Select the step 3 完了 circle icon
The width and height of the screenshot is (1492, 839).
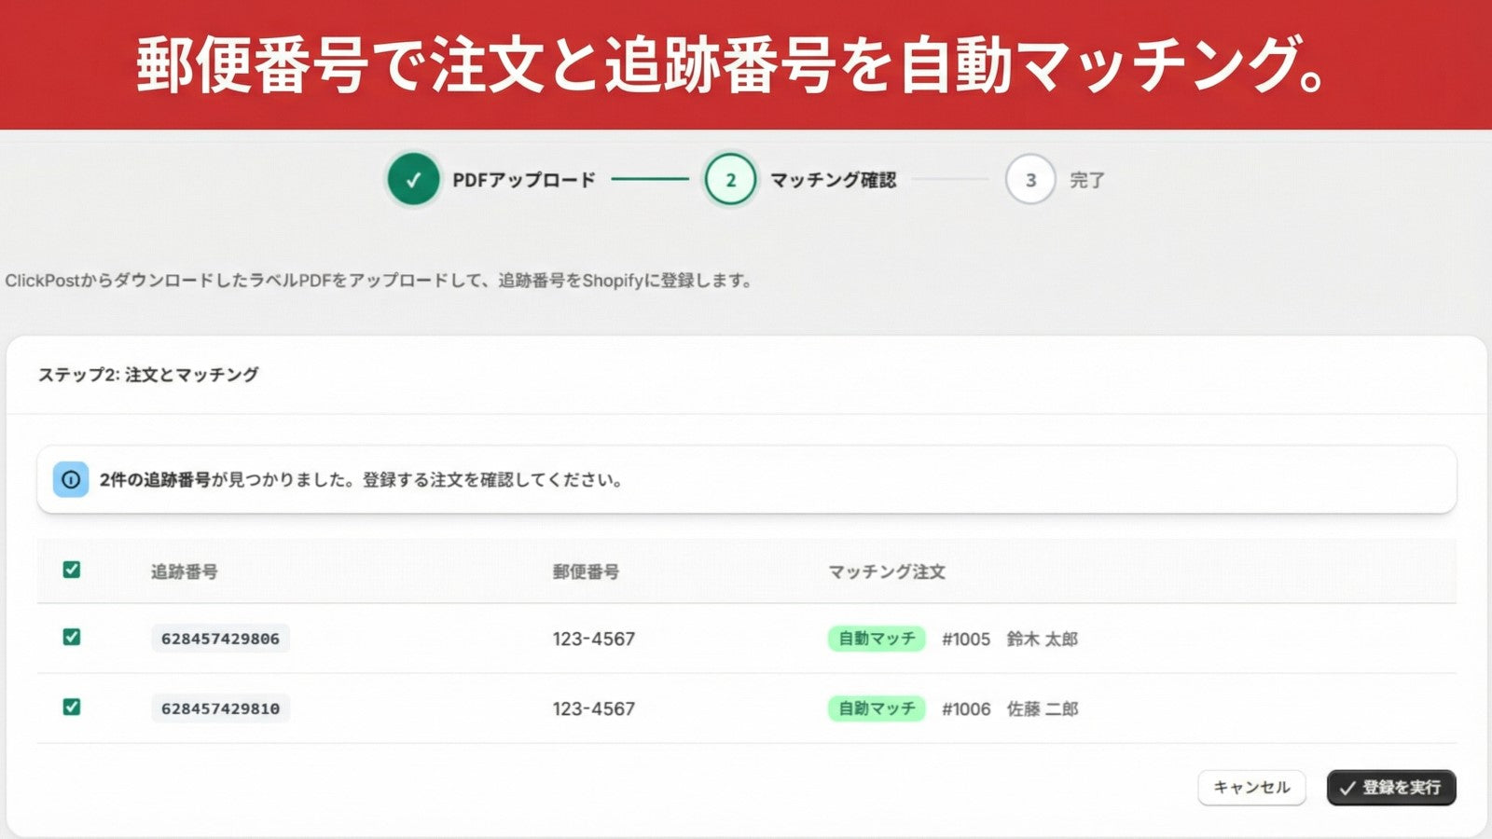coord(1030,180)
